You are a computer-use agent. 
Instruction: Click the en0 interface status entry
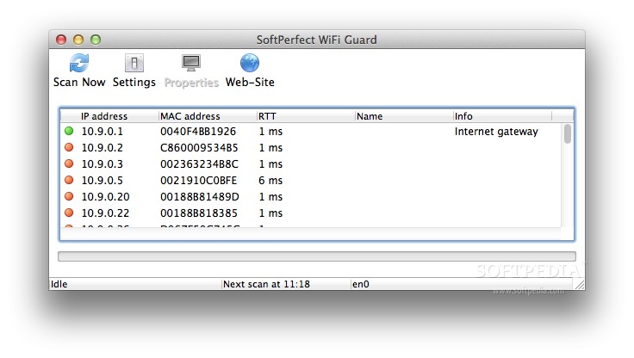(361, 284)
